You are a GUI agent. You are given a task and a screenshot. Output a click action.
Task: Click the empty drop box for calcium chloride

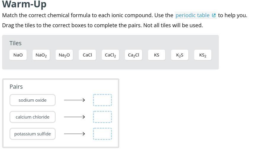(102, 117)
